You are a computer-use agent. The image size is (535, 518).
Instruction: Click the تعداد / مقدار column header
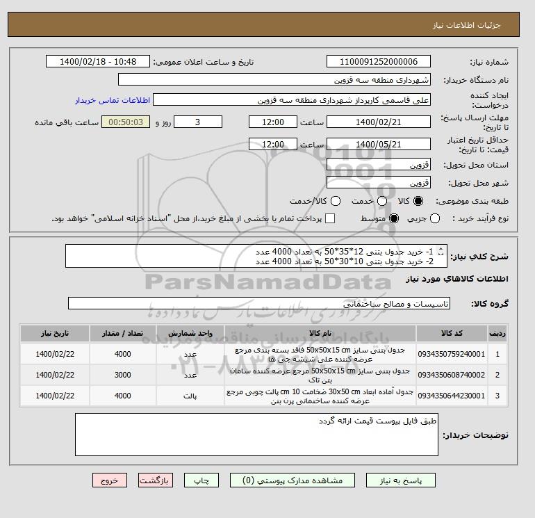(123, 333)
